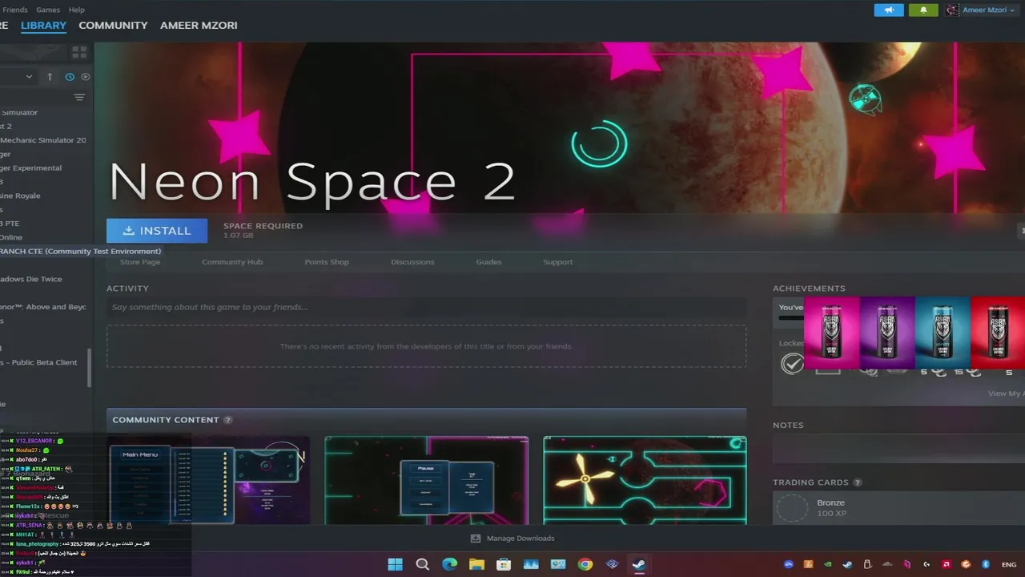Select the 'sine Royale' library entry
Screen dimensions: 1025x577
pyautogui.click(x=21, y=196)
